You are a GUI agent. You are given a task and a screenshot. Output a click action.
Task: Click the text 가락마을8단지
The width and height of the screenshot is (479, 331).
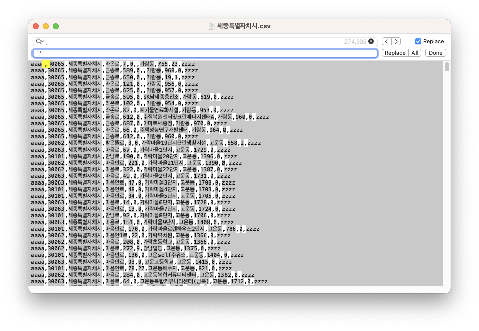(156, 216)
